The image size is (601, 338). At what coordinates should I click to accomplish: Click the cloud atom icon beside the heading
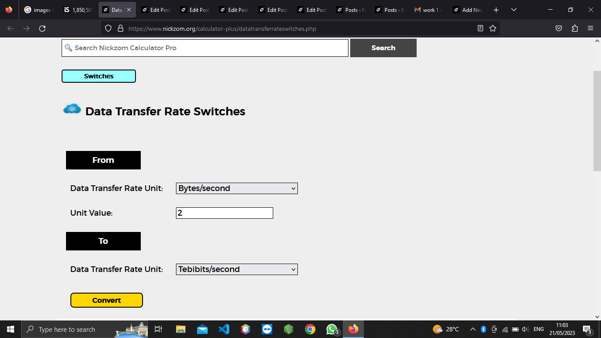pos(72,109)
